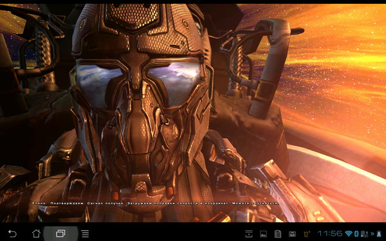Tap the Russian subtitle dialogue line
386x241 pixels.
point(156,203)
